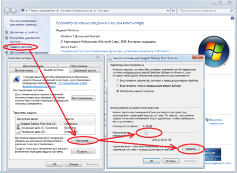Open Защита системы sidebar link
The width and height of the screenshot is (237, 173).
coord(21,47)
